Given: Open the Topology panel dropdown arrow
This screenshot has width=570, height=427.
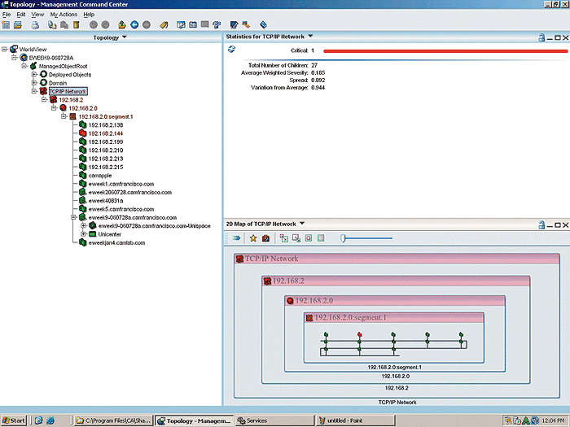Looking at the screenshot, I should pyautogui.click(x=125, y=37).
